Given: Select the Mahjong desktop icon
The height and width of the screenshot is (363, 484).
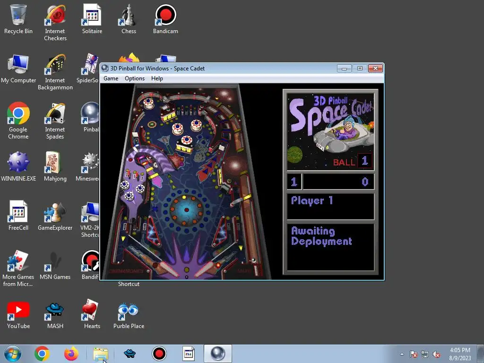Looking at the screenshot, I should [55, 166].
